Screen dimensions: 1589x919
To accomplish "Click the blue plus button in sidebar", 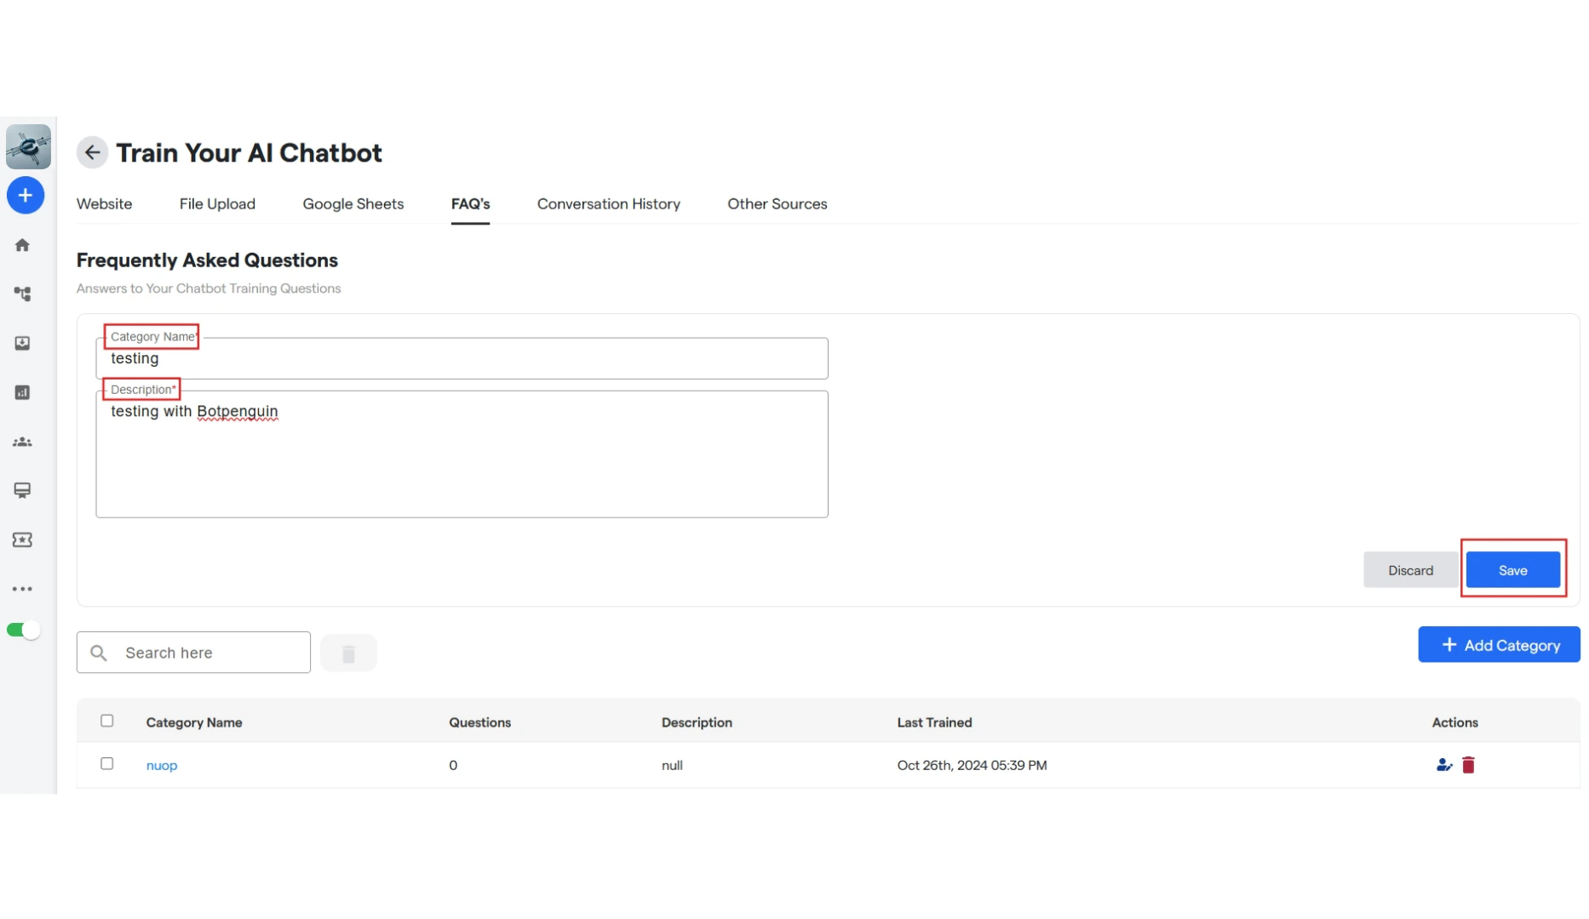I will [26, 196].
